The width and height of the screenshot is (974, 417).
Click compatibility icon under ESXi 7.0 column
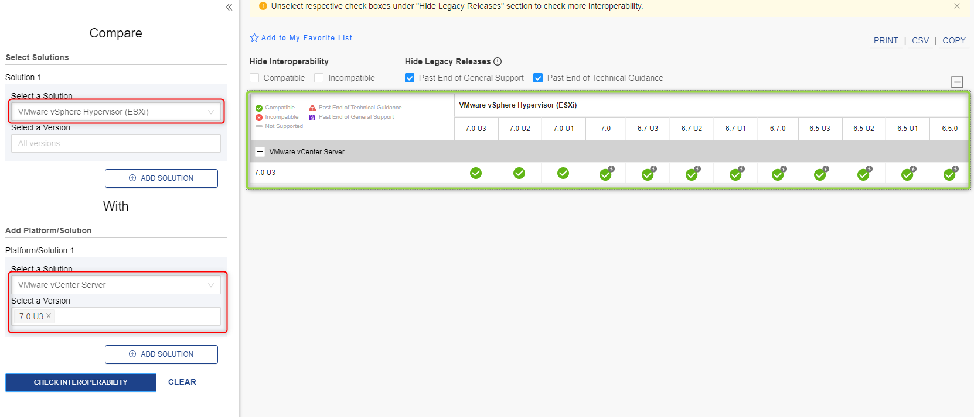click(x=606, y=174)
